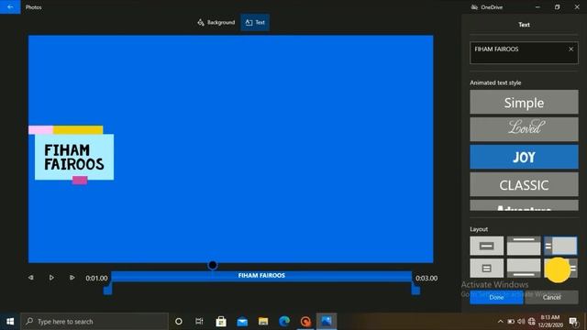The height and width of the screenshot is (330, 587).
Task: Select the FIHAM FAIROOS timeline bar
Action: 261,276
